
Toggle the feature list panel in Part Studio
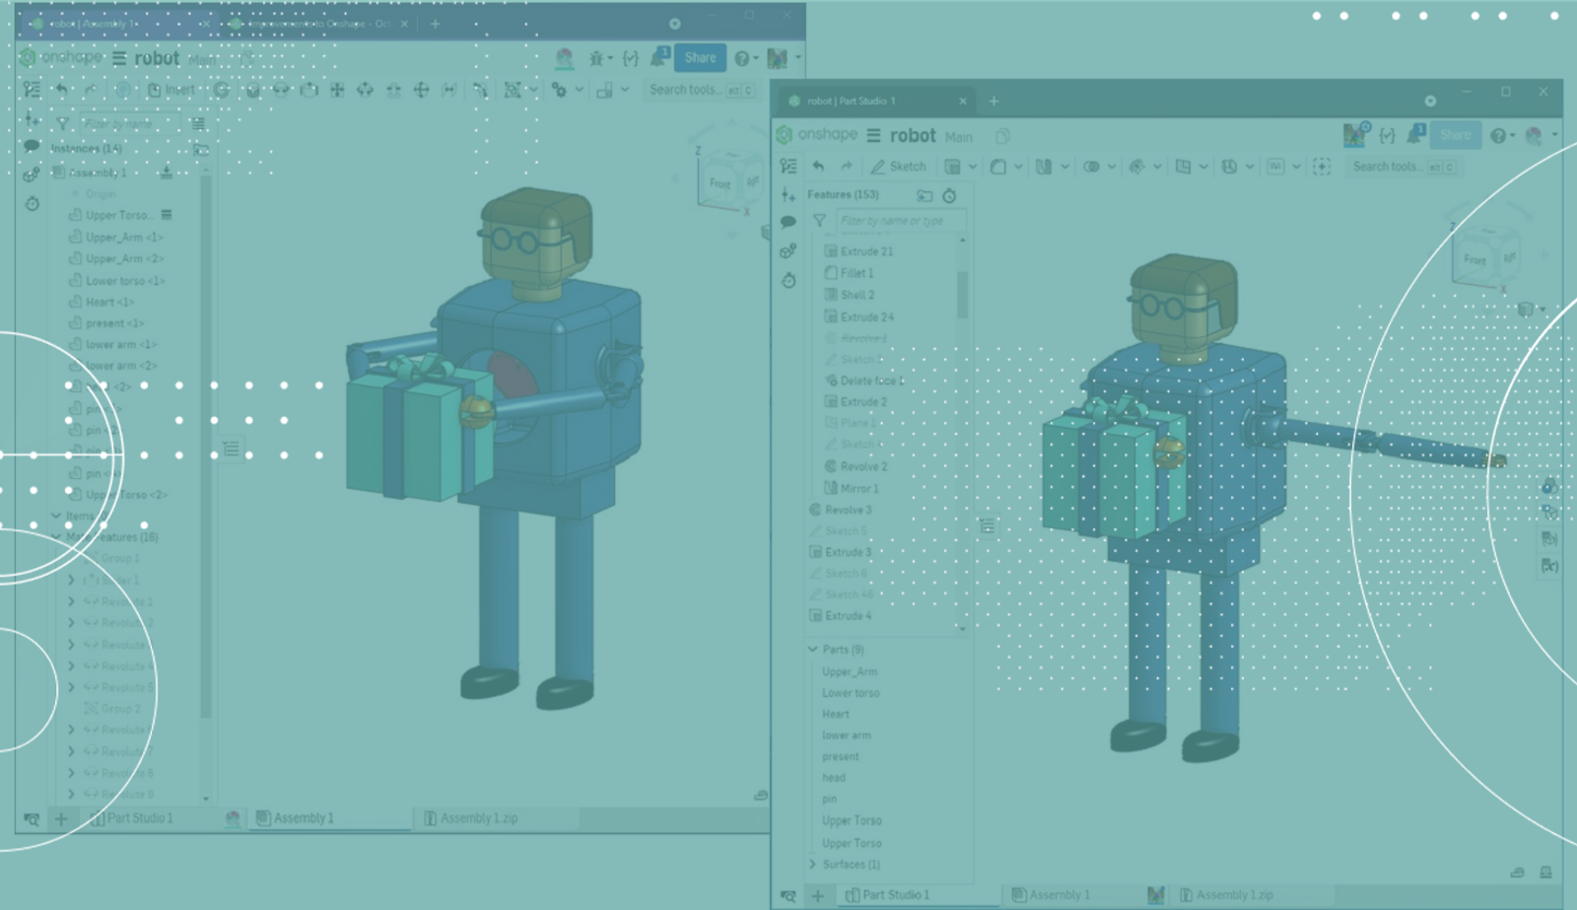click(x=788, y=167)
